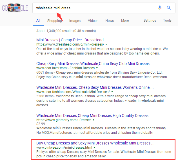Switch to the Images tab
Viewport: 178px width, 163px height.
pyautogui.click(x=75, y=21)
